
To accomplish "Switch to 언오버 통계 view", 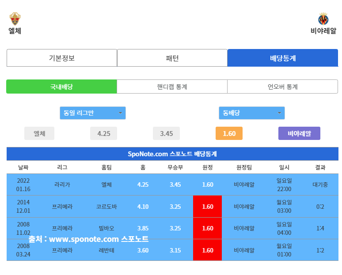I will point(282,87).
